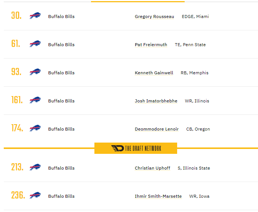Screen dimensions: 258x212
Task: Click EDGE, Miami position text
Action: pos(195,17)
